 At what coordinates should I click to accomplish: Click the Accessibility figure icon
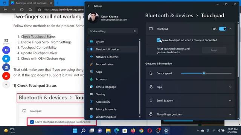pyautogui.click(x=91, y=102)
